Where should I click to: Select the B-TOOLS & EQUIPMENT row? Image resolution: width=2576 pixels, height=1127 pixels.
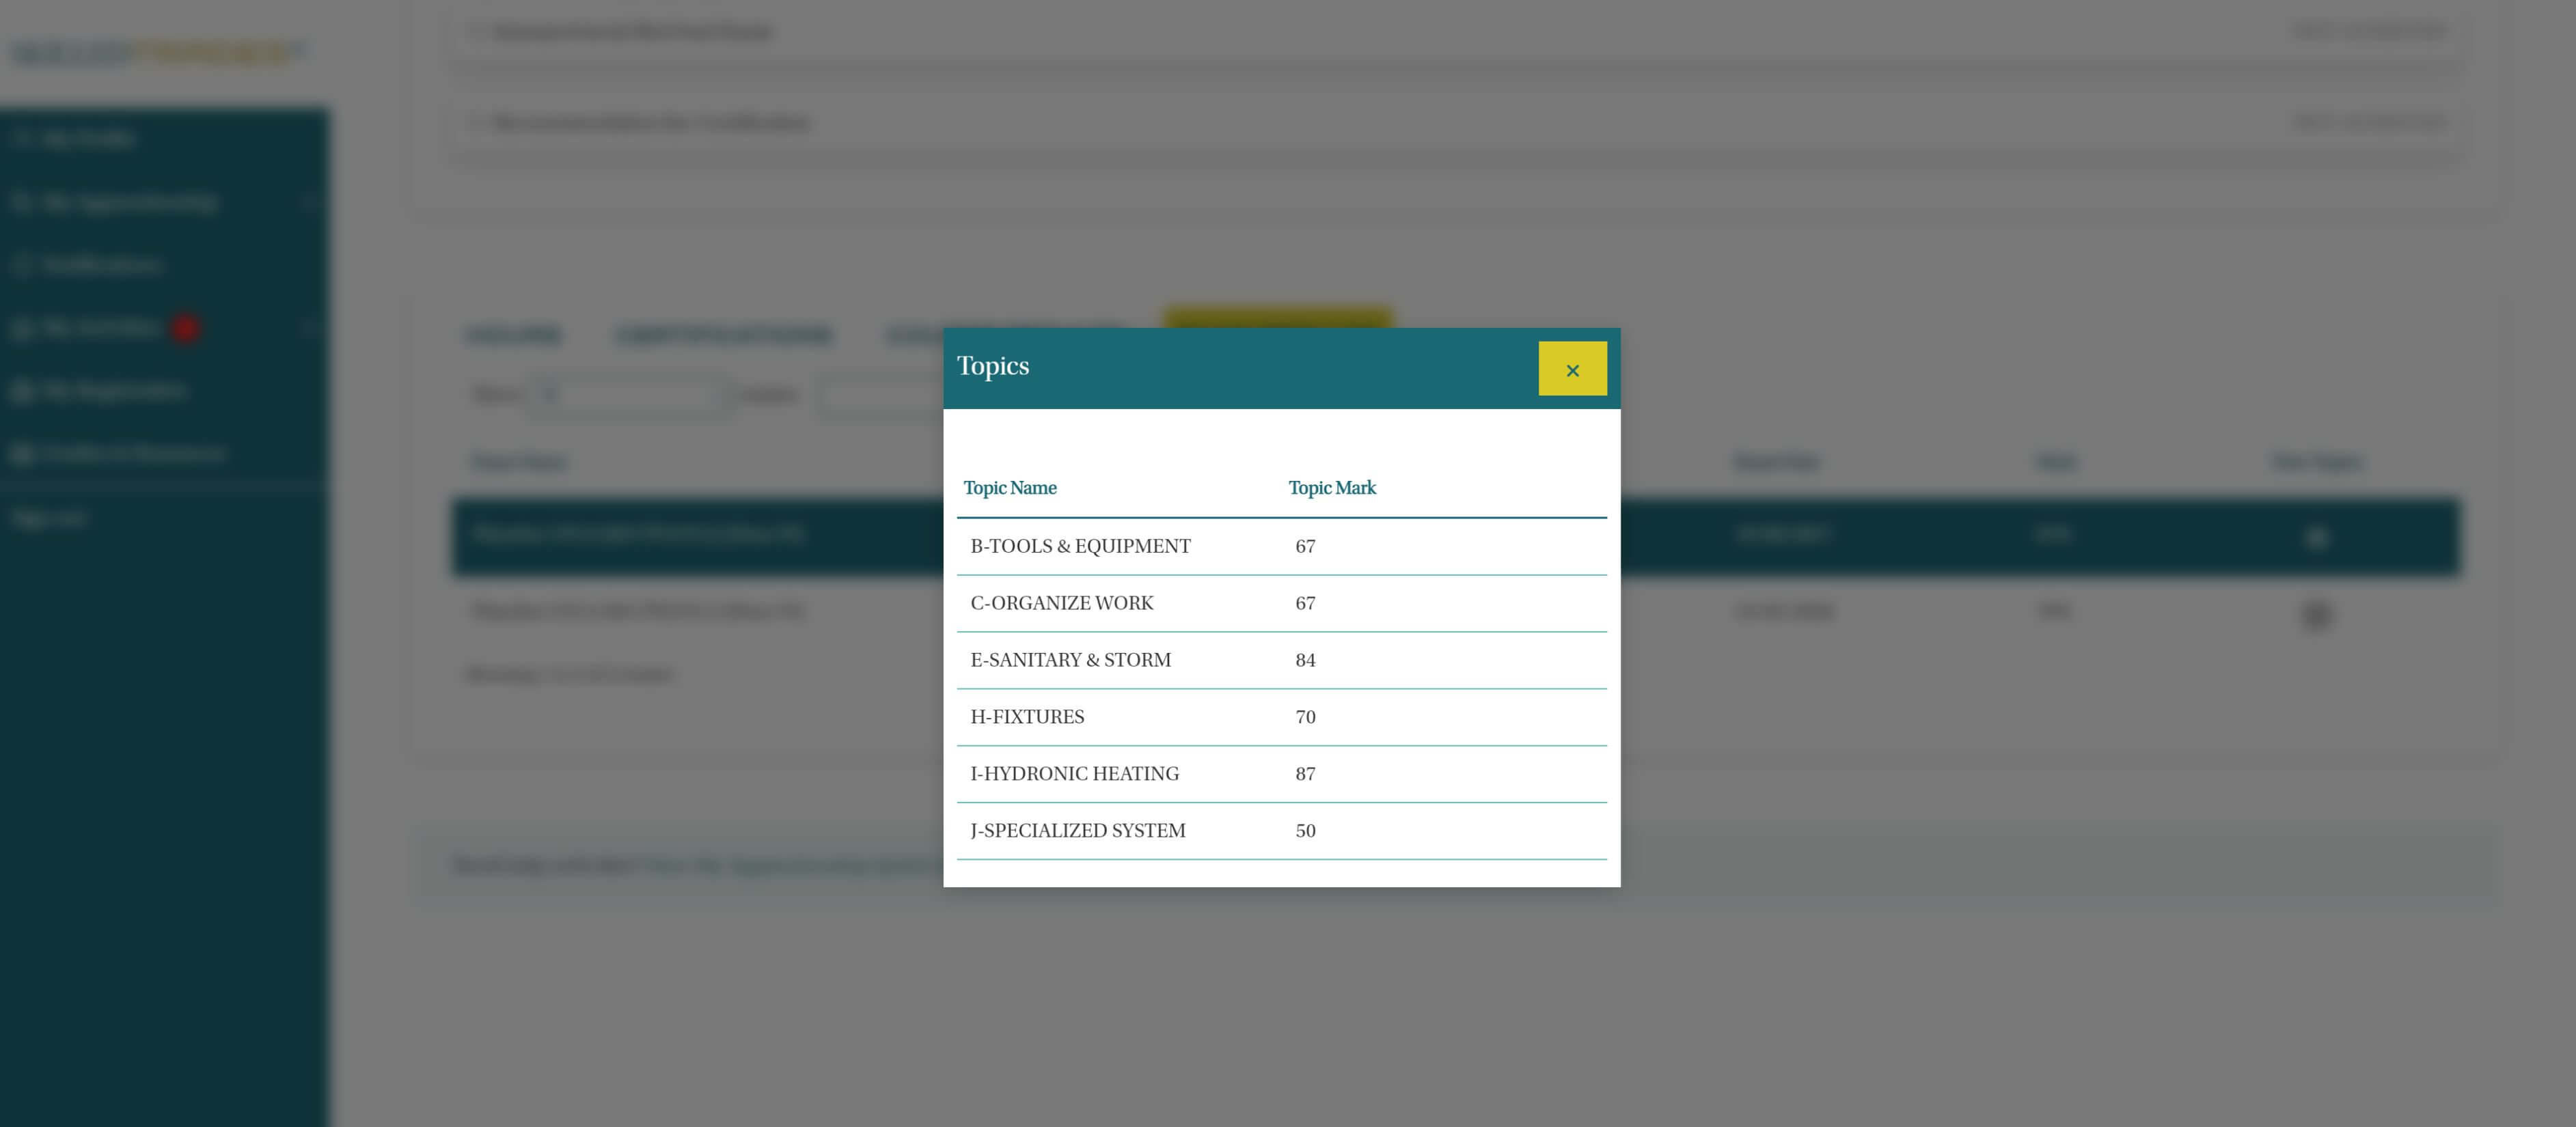1080,547
